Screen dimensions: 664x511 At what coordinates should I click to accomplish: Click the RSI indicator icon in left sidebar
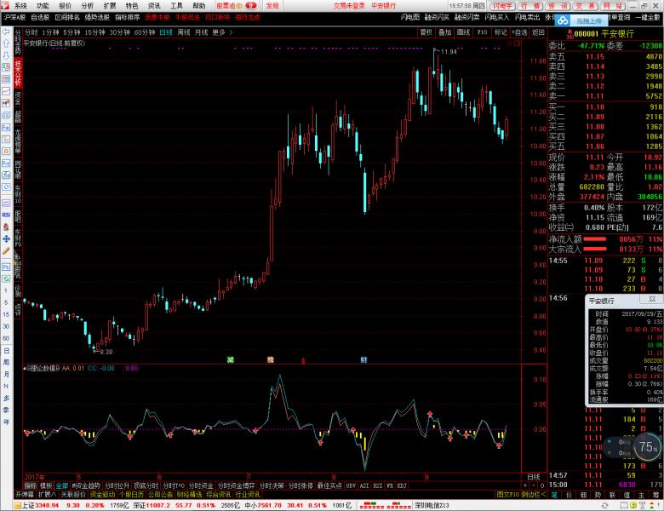pyautogui.click(x=6, y=215)
